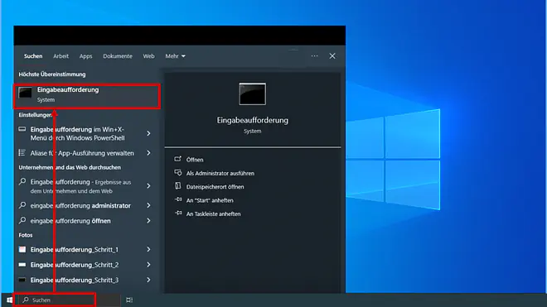Image resolution: width=547 pixels, height=307 pixels.
Task: Click An "Start" anheften
Action: tap(210, 200)
